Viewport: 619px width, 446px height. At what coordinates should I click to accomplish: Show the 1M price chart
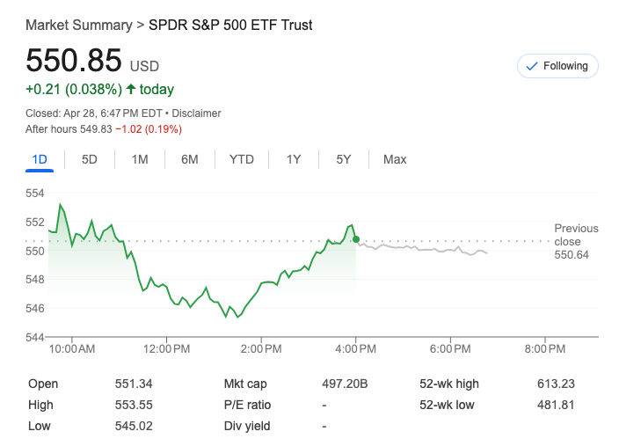click(140, 159)
